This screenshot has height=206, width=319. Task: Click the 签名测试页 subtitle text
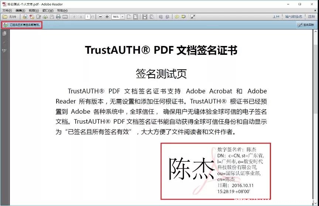161,74
